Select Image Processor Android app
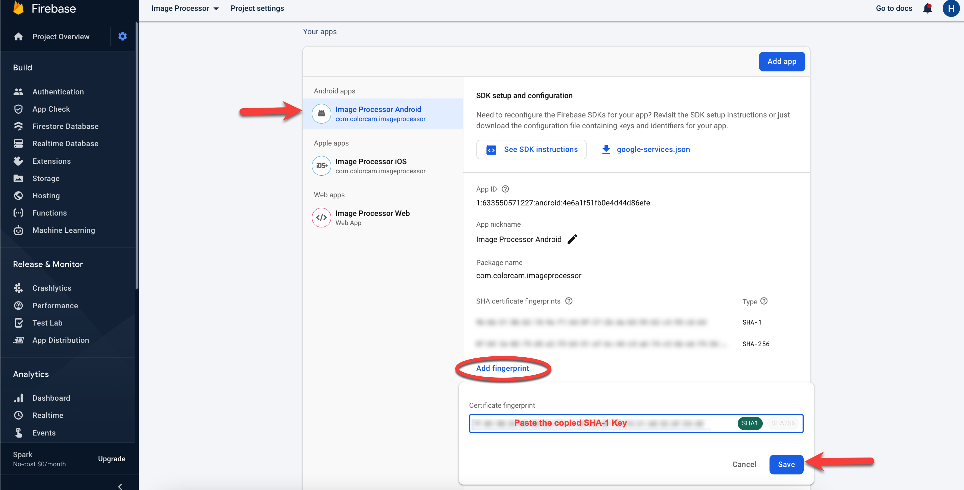The image size is (964, 490). 383,114
